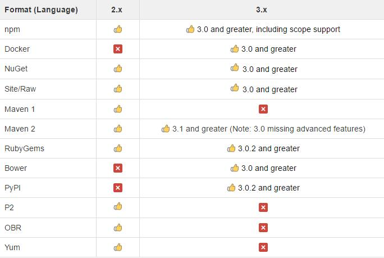Select the '3.x' column header
The image size is (384, 258).
[262, 10]
